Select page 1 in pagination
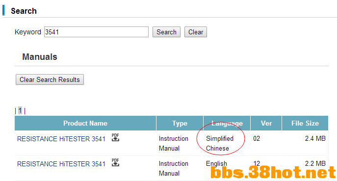 click(20, 110)
